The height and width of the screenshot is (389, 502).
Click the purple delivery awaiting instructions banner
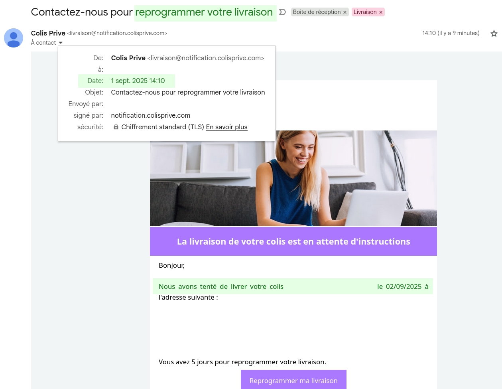click(293, 241)
